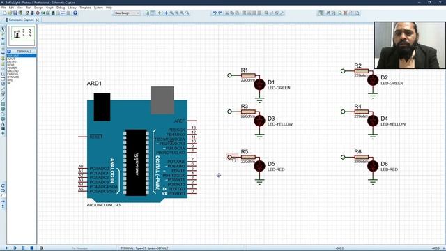Click the Search and Tag binoculars icon

(328, 13)
